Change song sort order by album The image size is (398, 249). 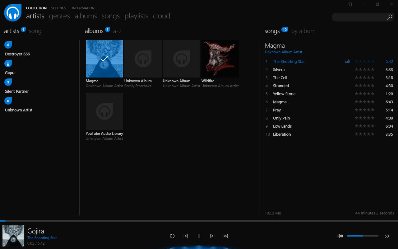303,31
